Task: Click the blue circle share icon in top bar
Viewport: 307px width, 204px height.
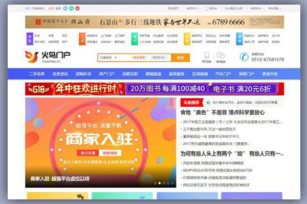Action: pos(65,8)
